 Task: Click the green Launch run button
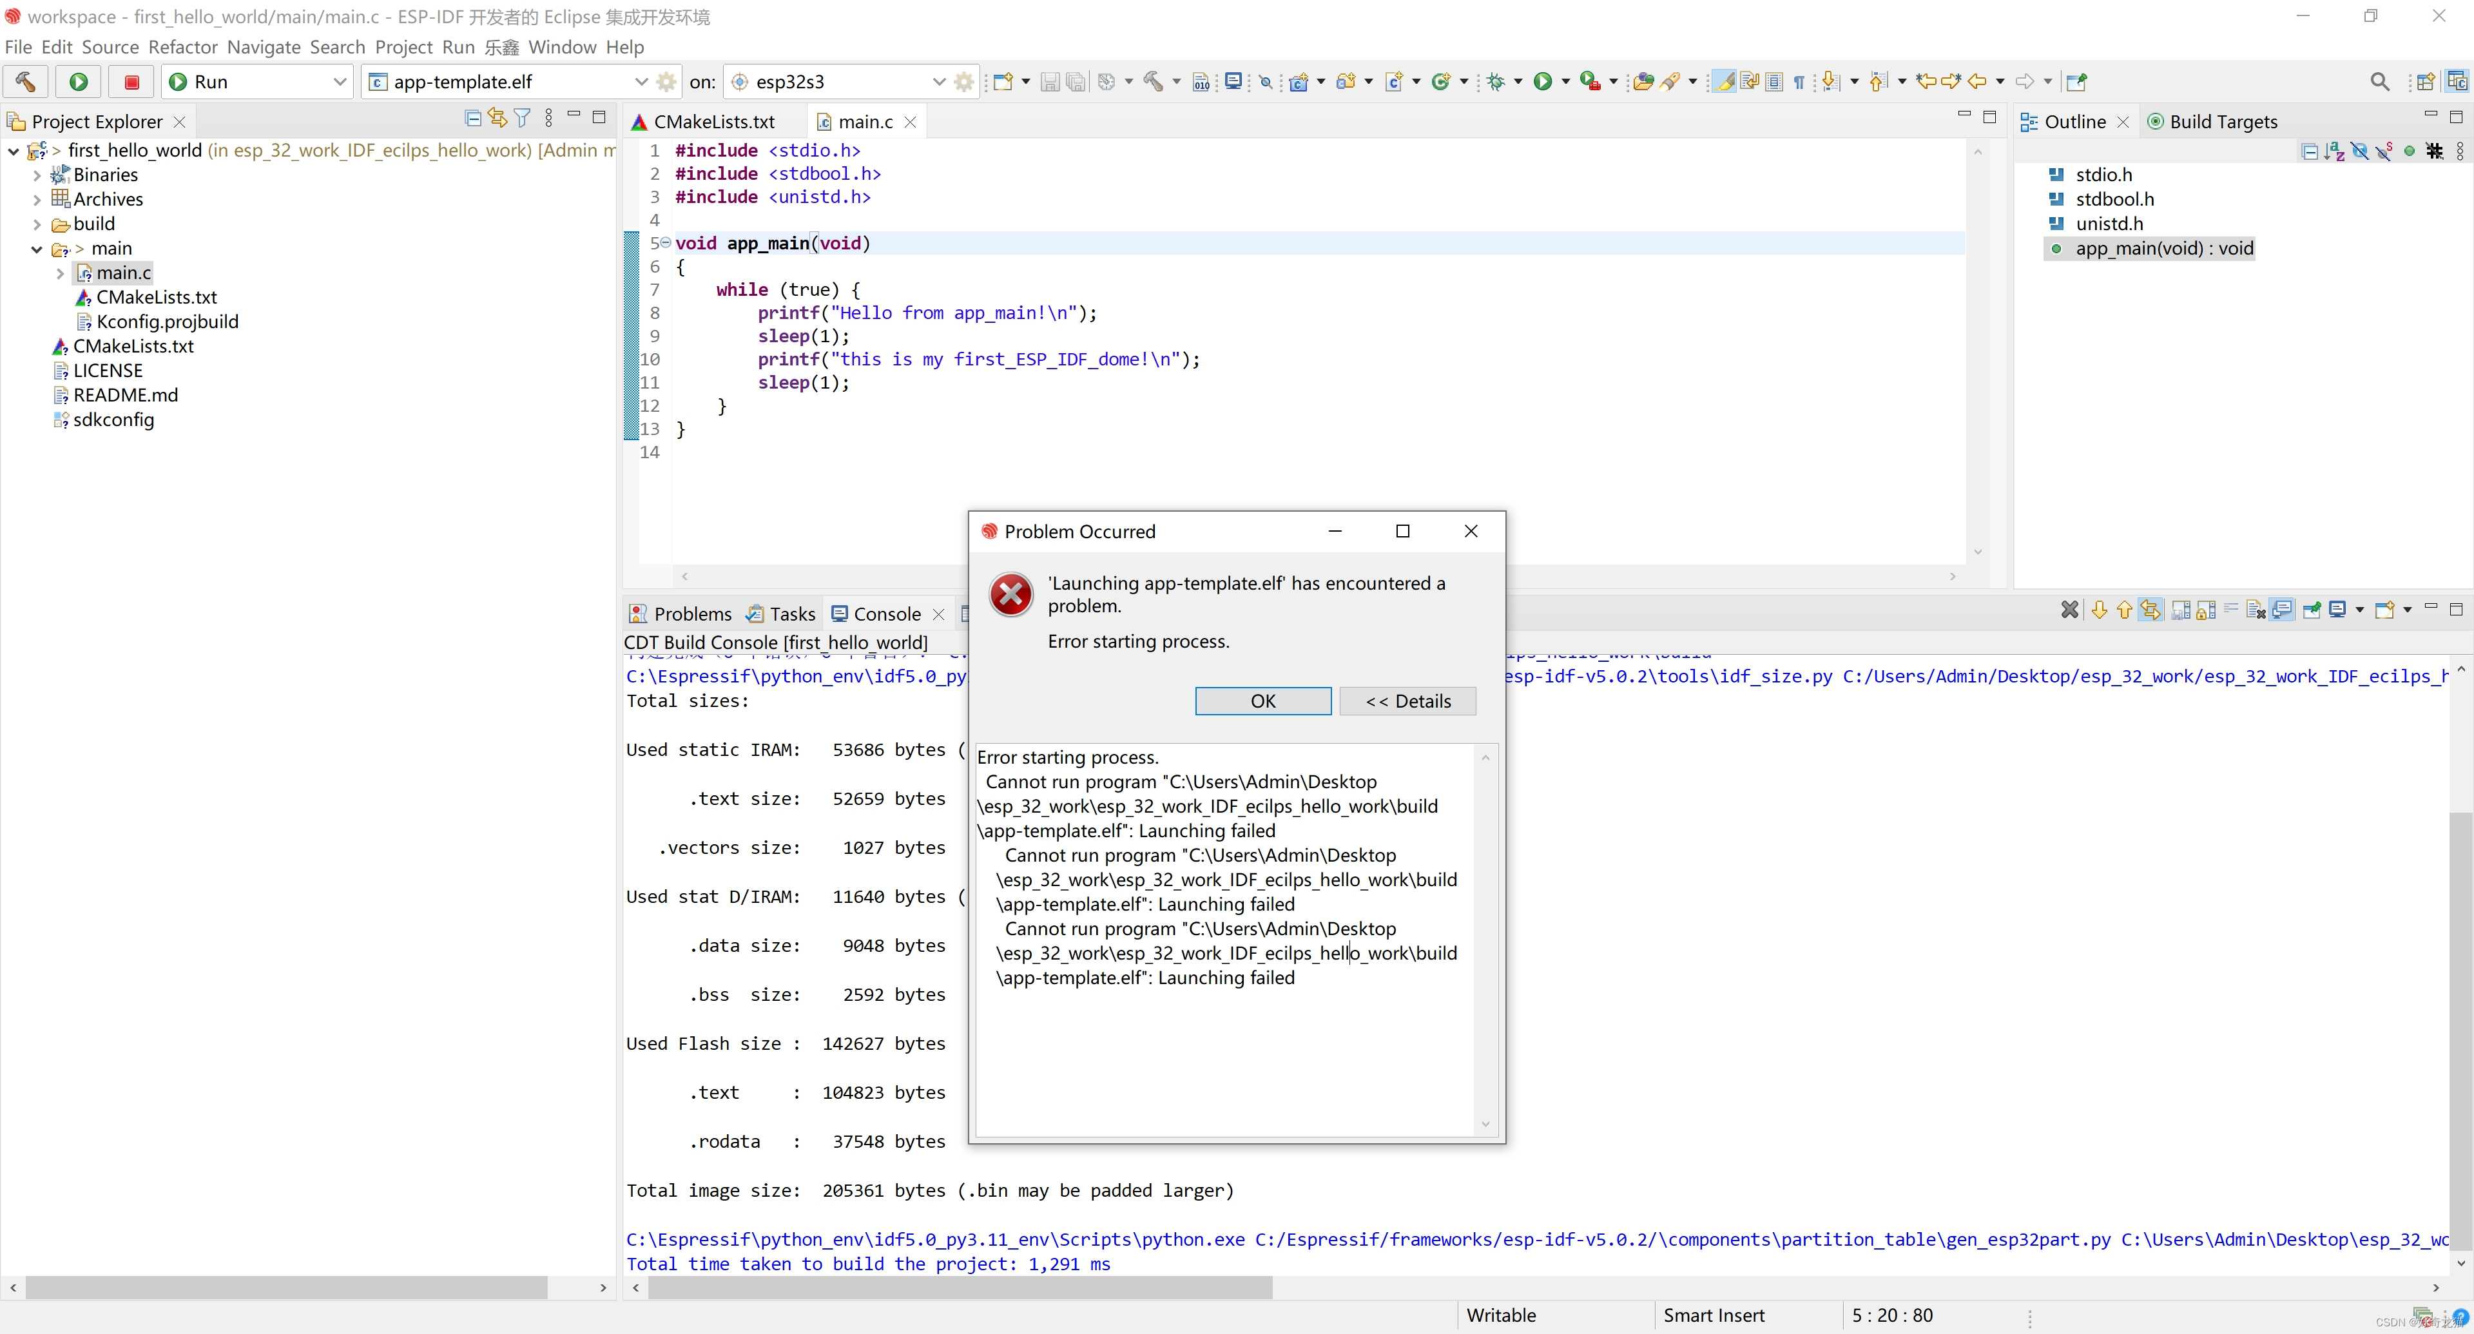point(79,82)
